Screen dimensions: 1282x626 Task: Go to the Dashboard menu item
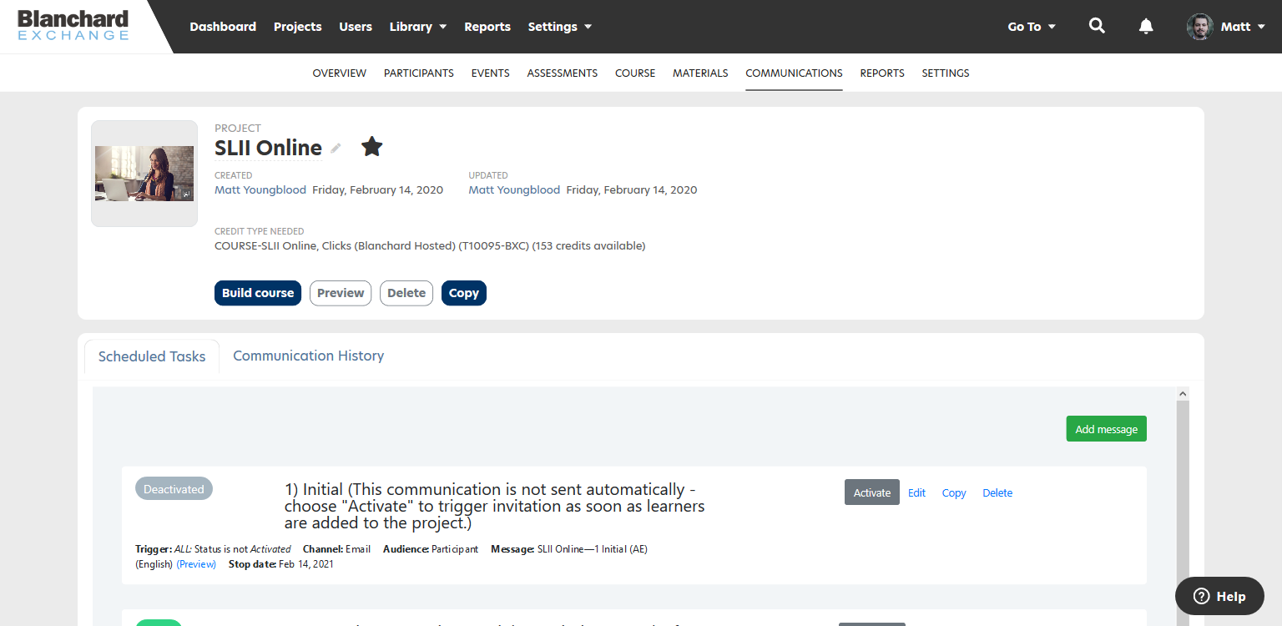(223, 27)
